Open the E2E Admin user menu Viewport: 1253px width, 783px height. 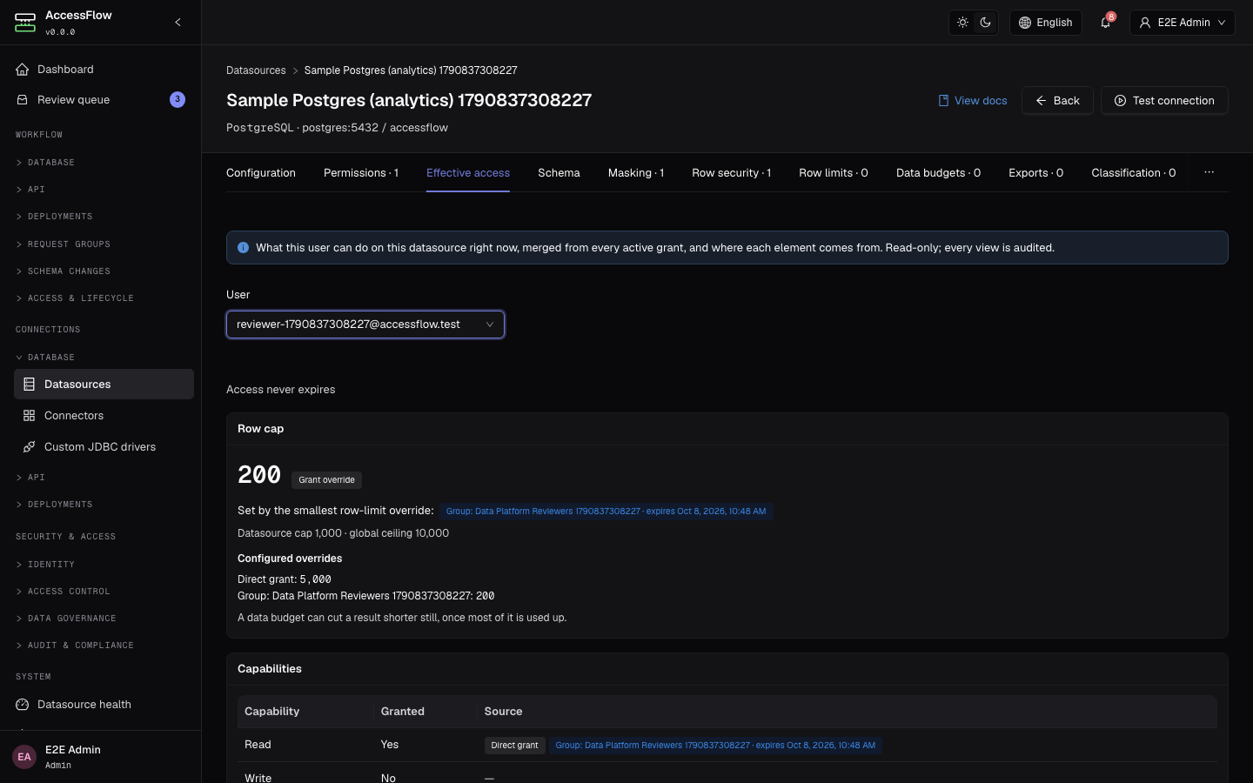[x=1183, y=23]
